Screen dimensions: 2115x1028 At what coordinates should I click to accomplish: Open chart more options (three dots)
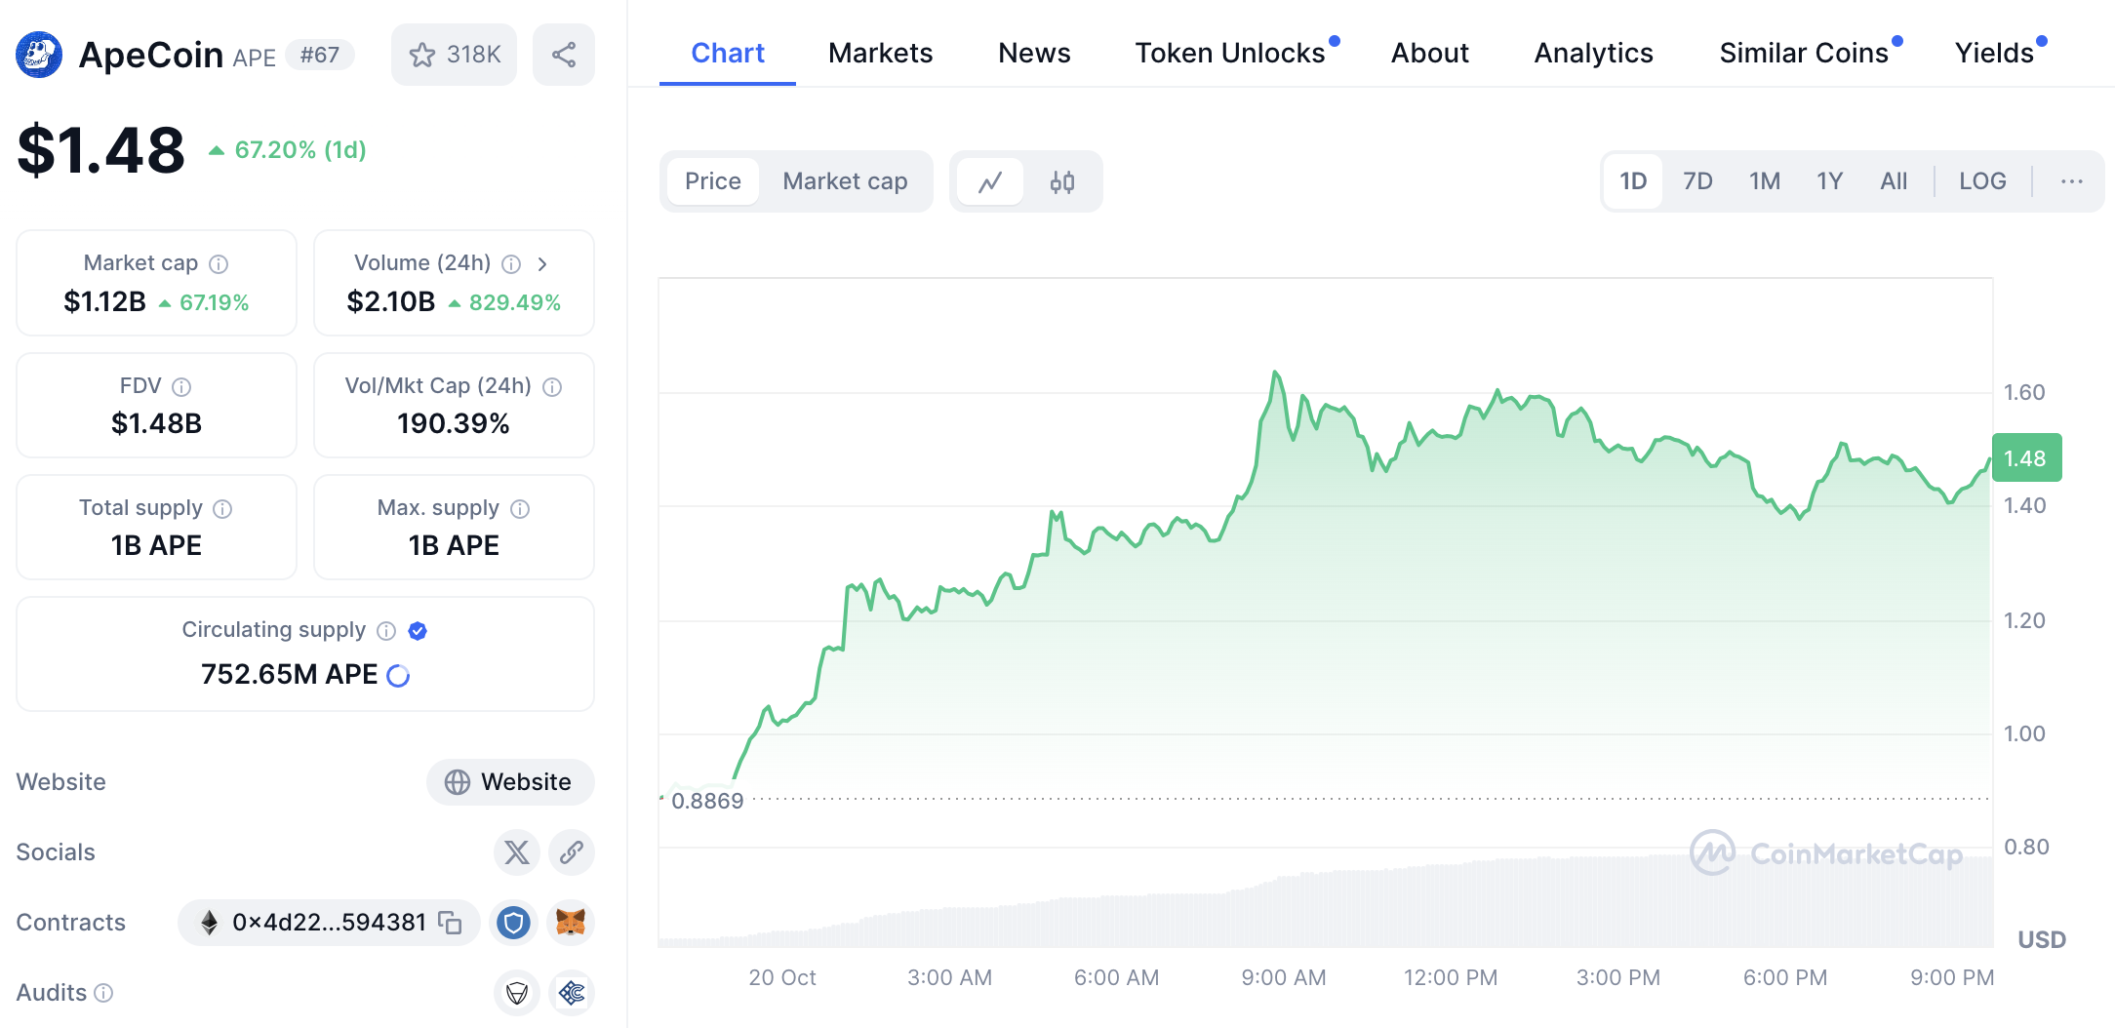(2072, 181)
